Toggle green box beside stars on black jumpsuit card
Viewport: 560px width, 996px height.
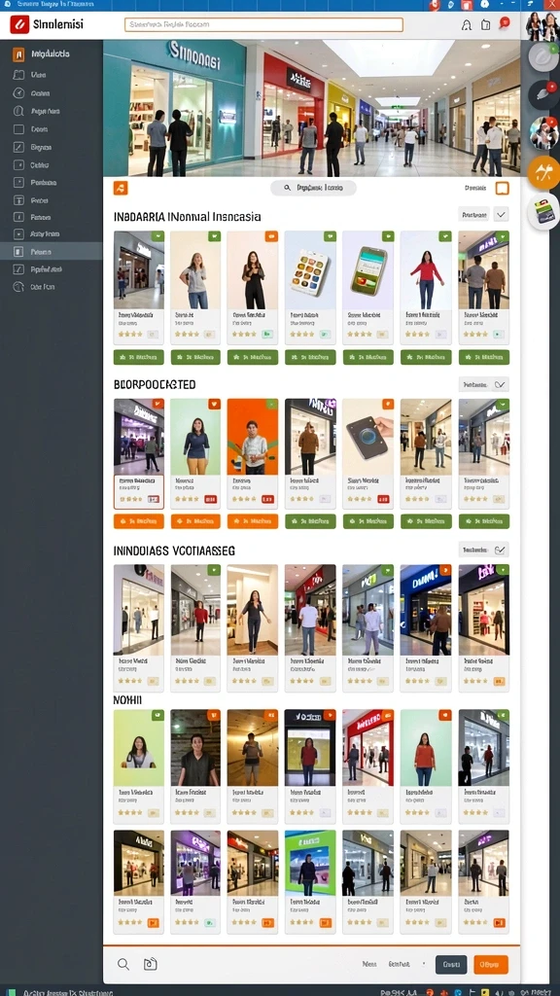[x=268, y=334]
